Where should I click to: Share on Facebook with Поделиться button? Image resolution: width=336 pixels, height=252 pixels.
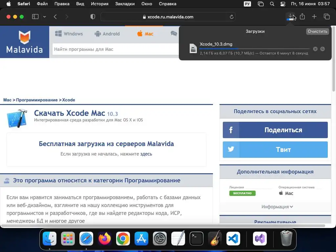(275, 130)
